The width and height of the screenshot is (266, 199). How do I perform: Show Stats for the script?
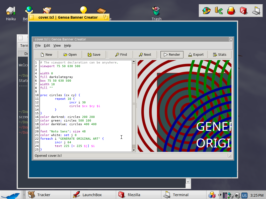click(x=220, y=55)
